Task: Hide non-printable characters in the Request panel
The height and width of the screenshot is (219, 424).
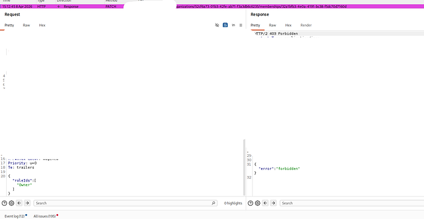Action: click(217, 25)
